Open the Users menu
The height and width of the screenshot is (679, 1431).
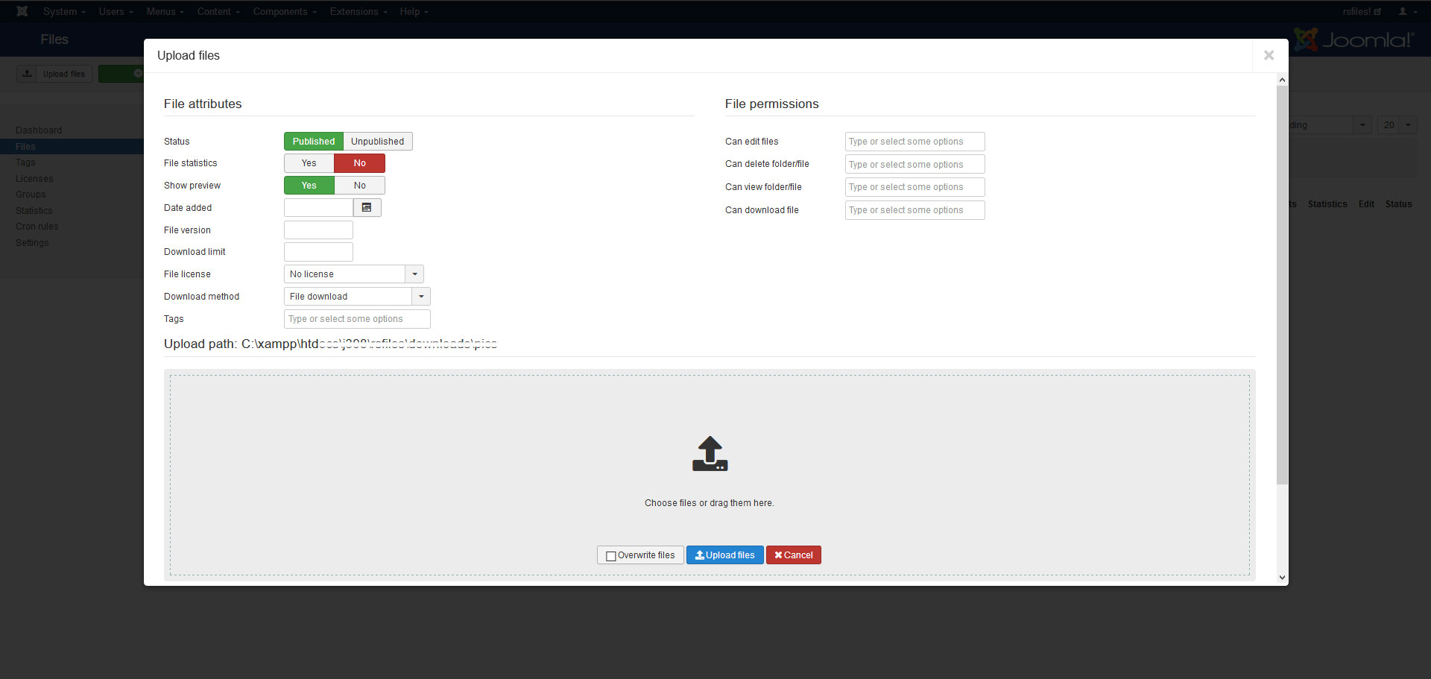116,11
